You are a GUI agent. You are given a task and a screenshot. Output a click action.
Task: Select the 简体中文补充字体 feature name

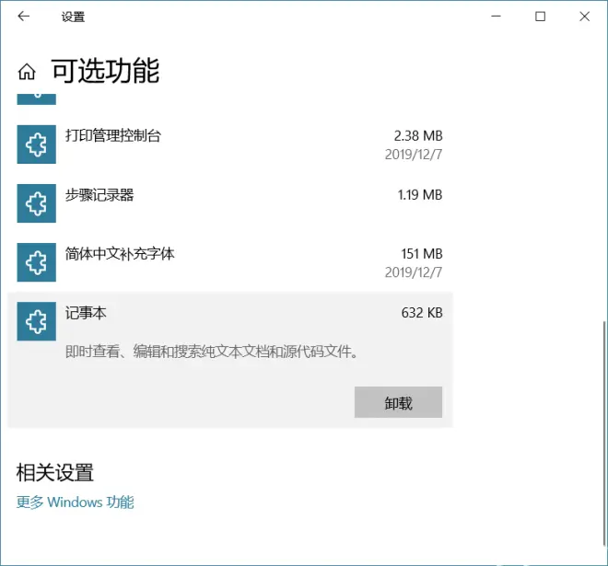click(x=120, y=254)
